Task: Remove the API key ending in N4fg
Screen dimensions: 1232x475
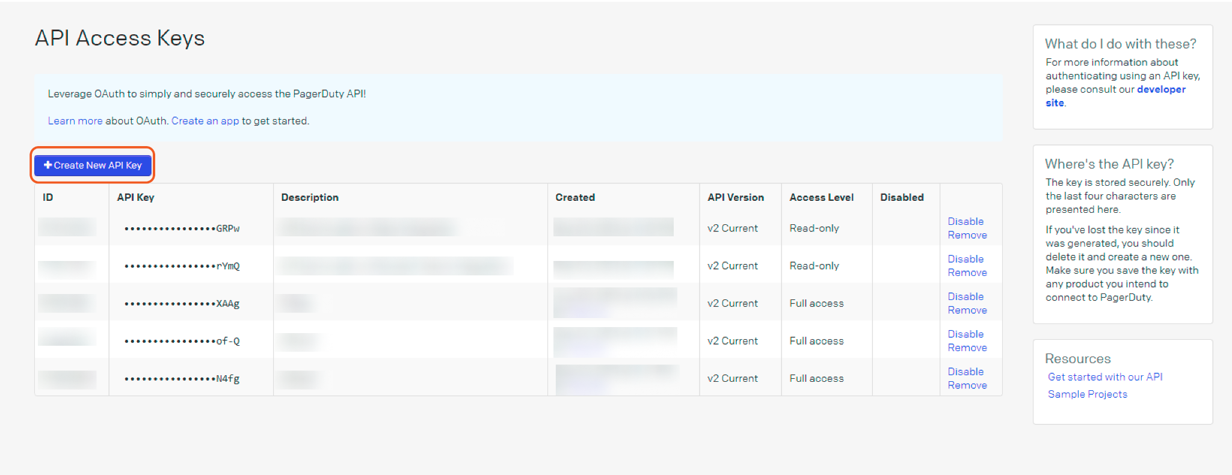Action: click(967, 385)
